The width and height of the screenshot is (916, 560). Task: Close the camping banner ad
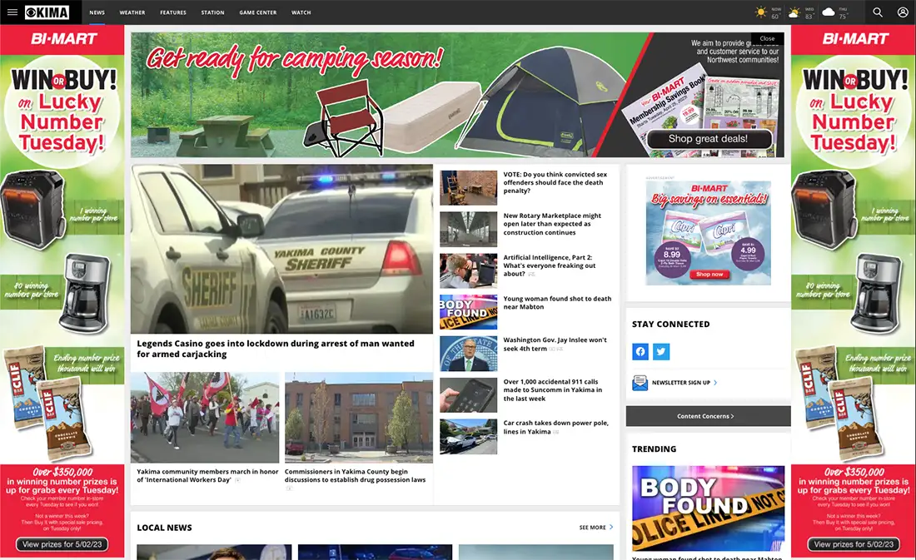767,38
